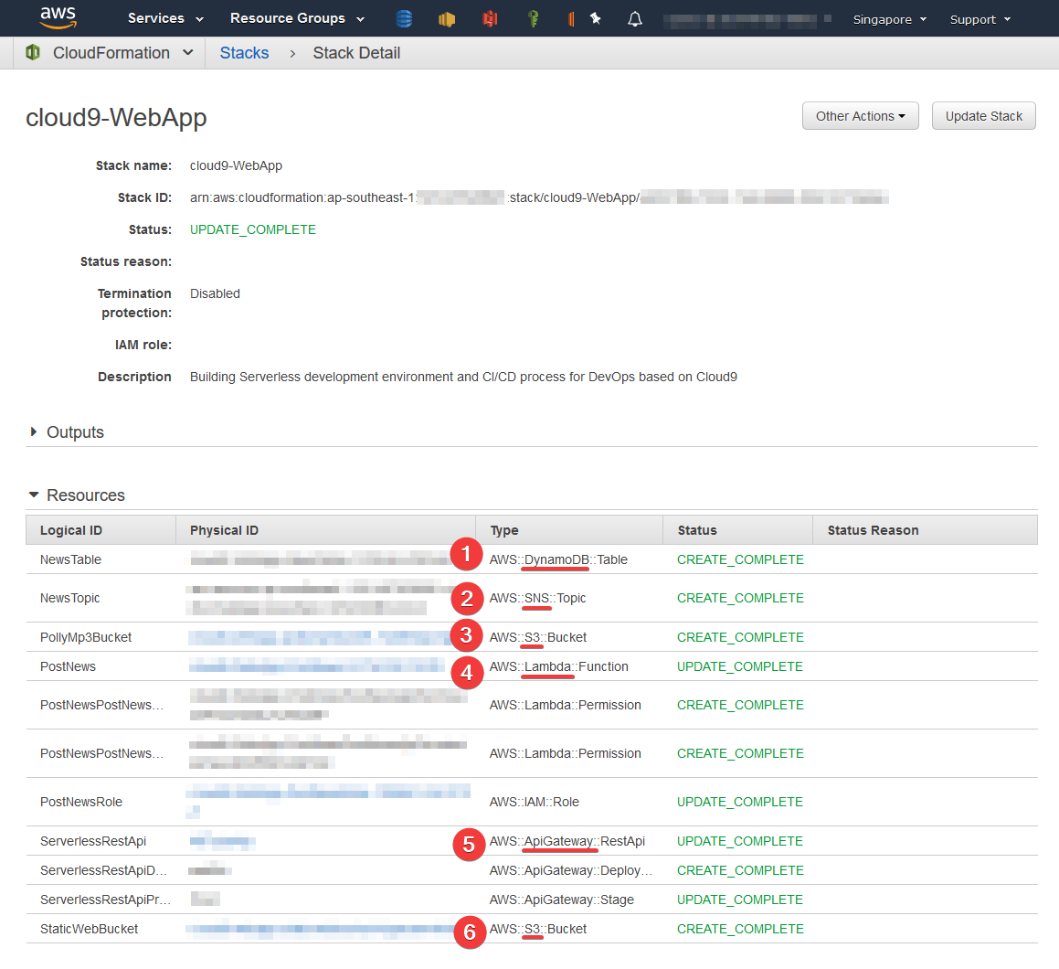Click the StaticWebBucket CREATE_COMPLETE status
Image resolution: width=1059 pixels, height=969 pixels.
point(740,929)
